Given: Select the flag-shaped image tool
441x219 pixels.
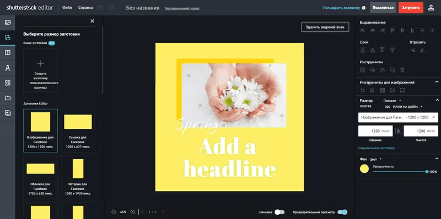Looking at the screenshot, I should pyautogui.click(x=392, y=90).
